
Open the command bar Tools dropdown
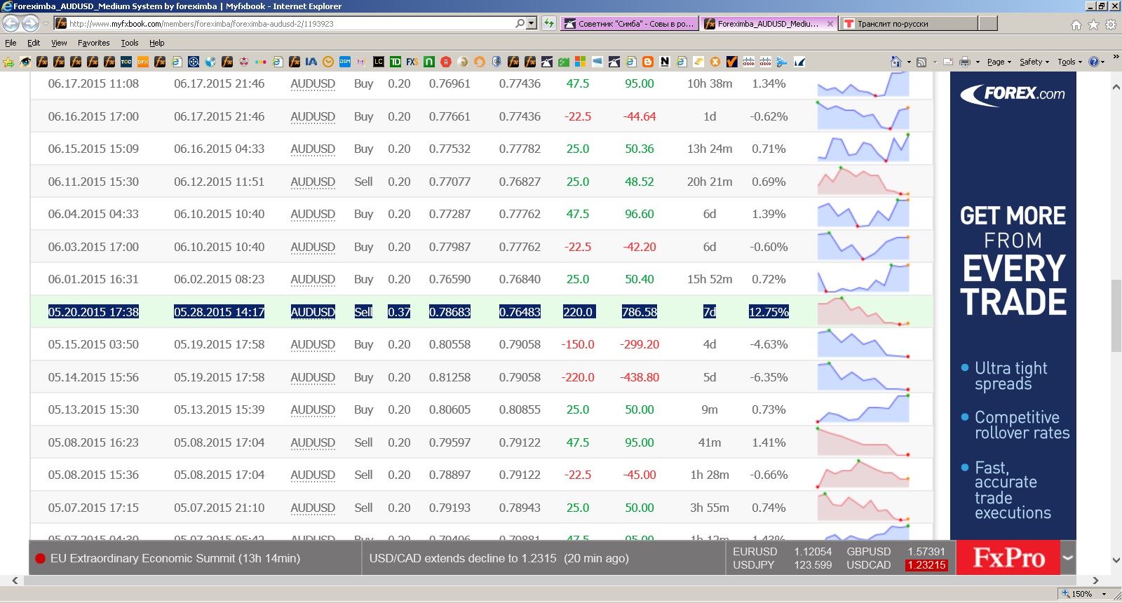(x=1069, y=62)
